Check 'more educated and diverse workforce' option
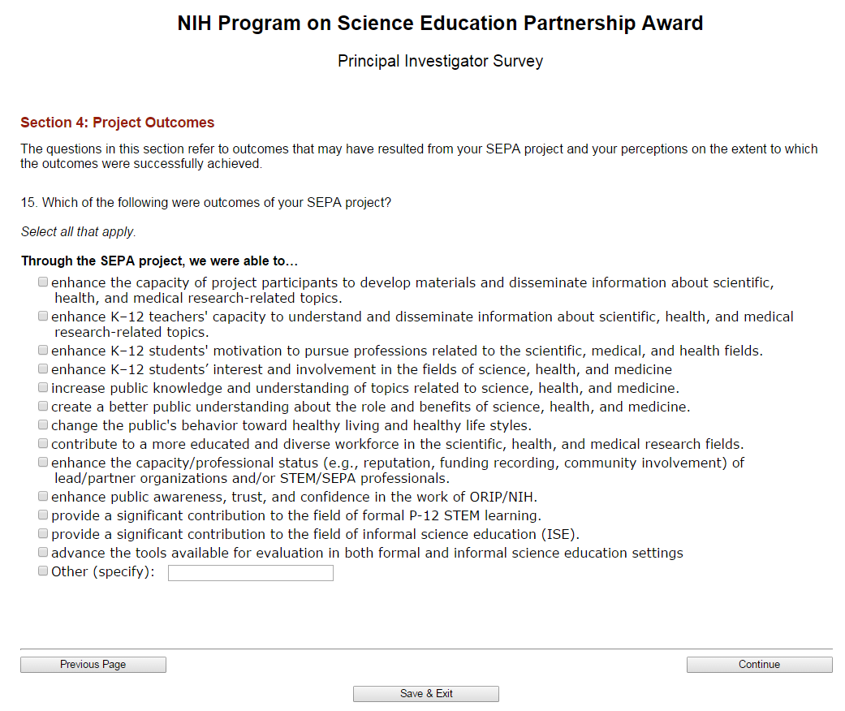The width and height of the screenshot is (845, 711). point(42,444)
